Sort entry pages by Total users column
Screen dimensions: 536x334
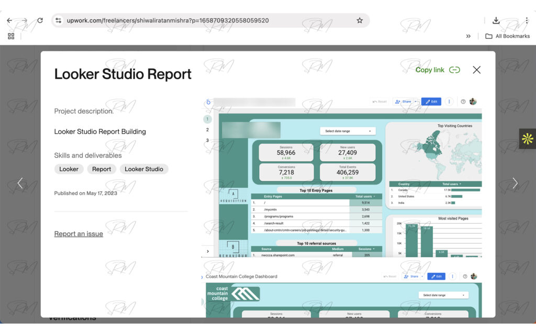[365, 197]
